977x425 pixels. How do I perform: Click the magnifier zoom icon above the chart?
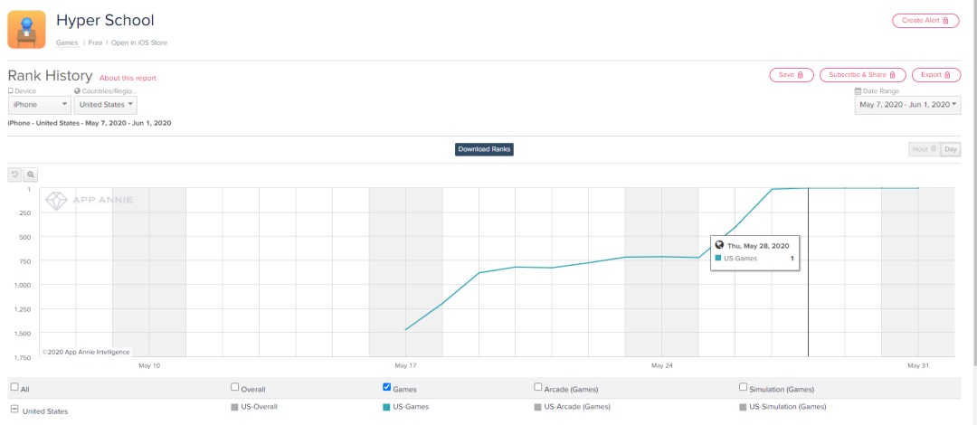click(31, 175)
